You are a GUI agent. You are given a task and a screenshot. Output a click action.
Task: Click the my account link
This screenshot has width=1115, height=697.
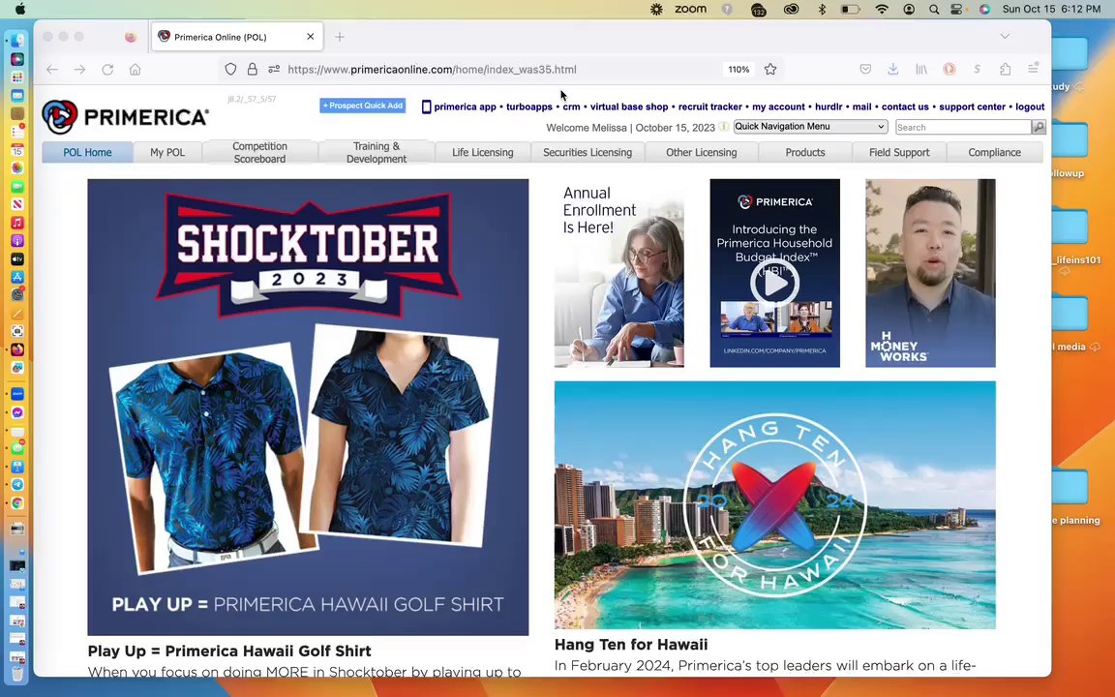point(778,106)
